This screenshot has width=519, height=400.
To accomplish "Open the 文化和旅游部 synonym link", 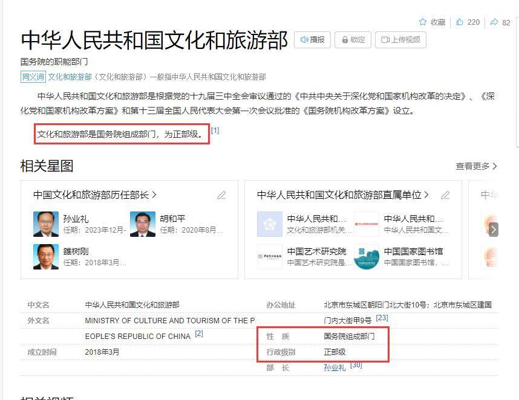I will click(x=70, y=77).
